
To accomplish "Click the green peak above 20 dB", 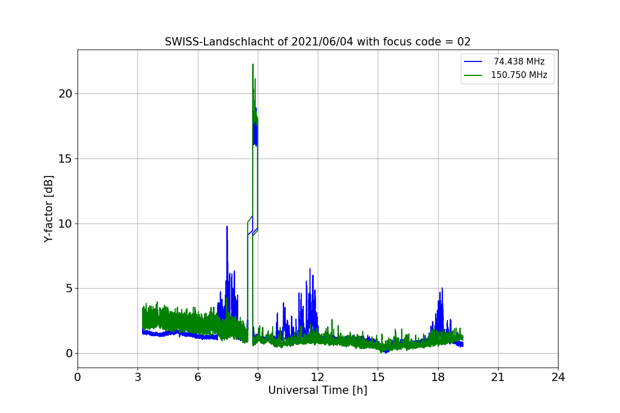I will point(253,65).
